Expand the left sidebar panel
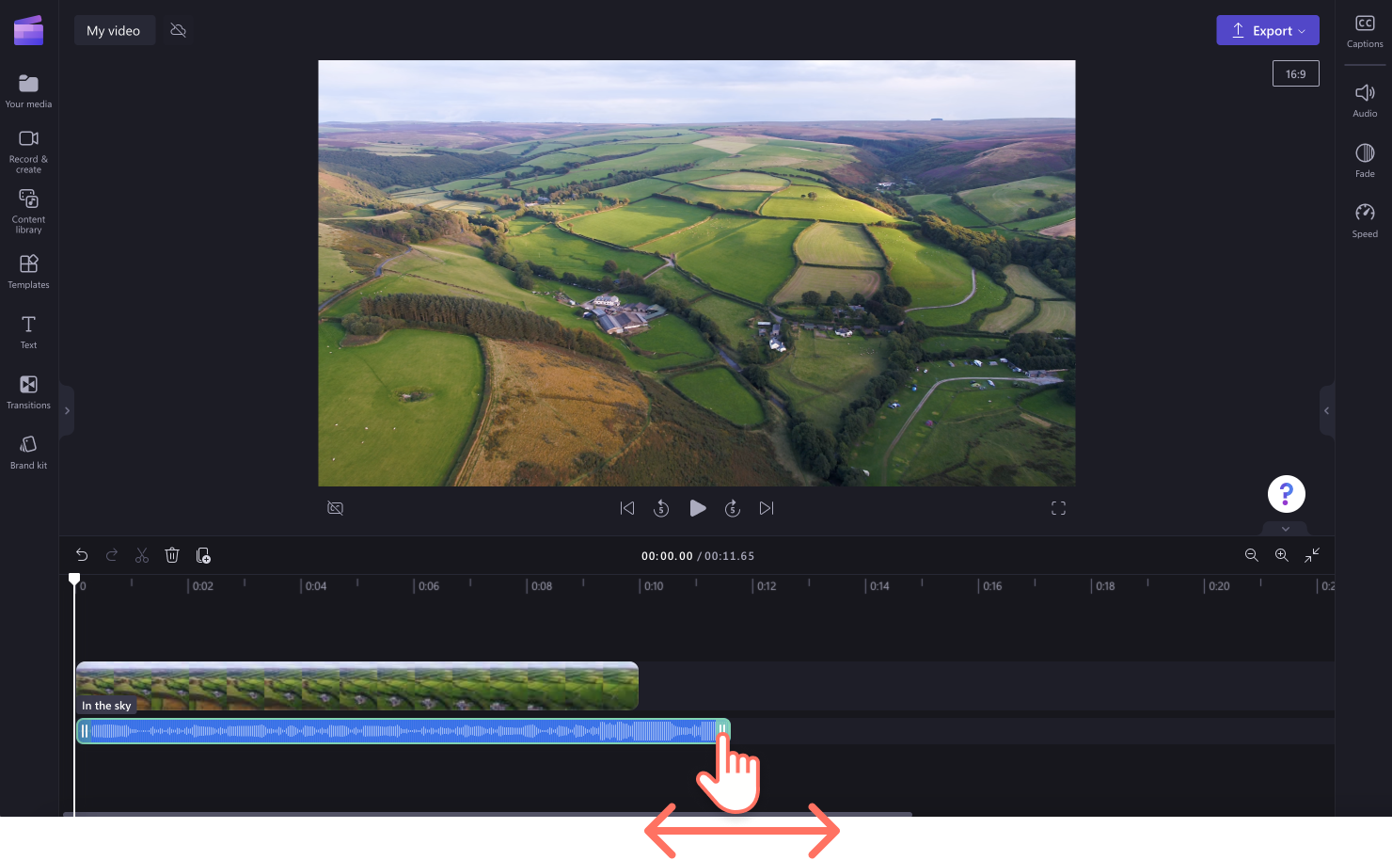This screenshot has width=1392, height=860. pos(67,411)
